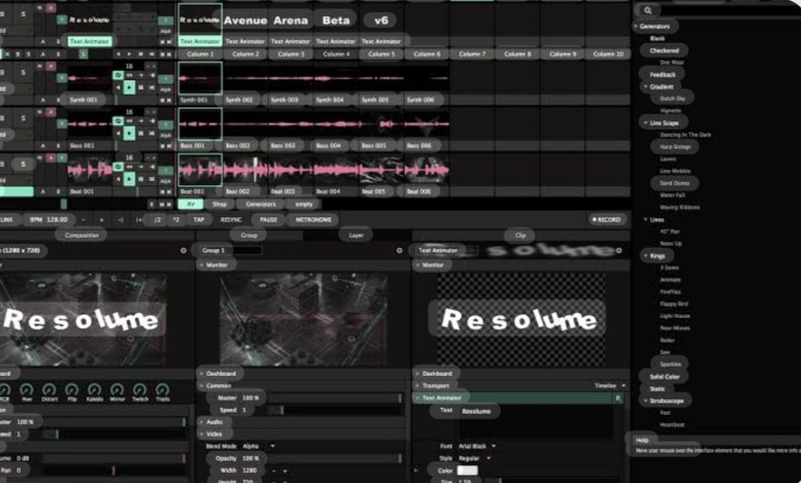
Task: Click the white Color swatch
Action: coord(468,471)
